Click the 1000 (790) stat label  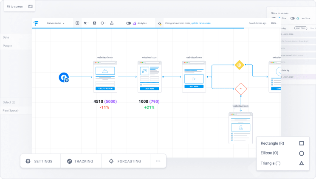pos(149,101)
